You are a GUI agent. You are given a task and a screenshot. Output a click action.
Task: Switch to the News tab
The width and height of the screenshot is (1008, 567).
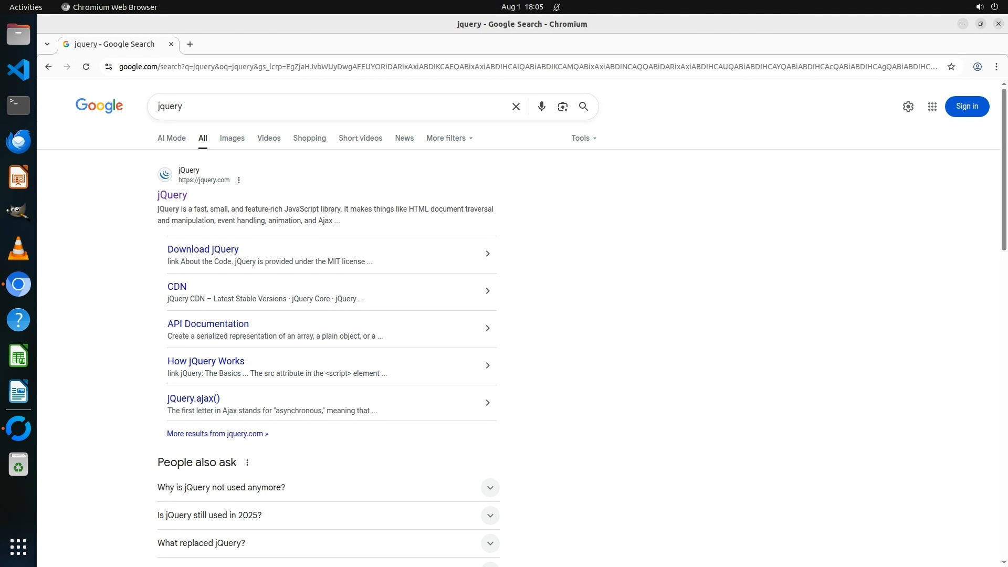click(x=404, y=138)
